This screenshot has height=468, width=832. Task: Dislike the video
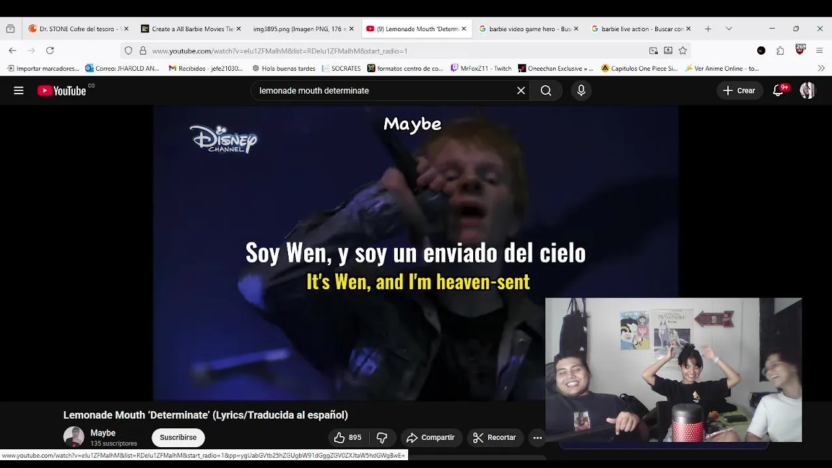coord(382,437)
